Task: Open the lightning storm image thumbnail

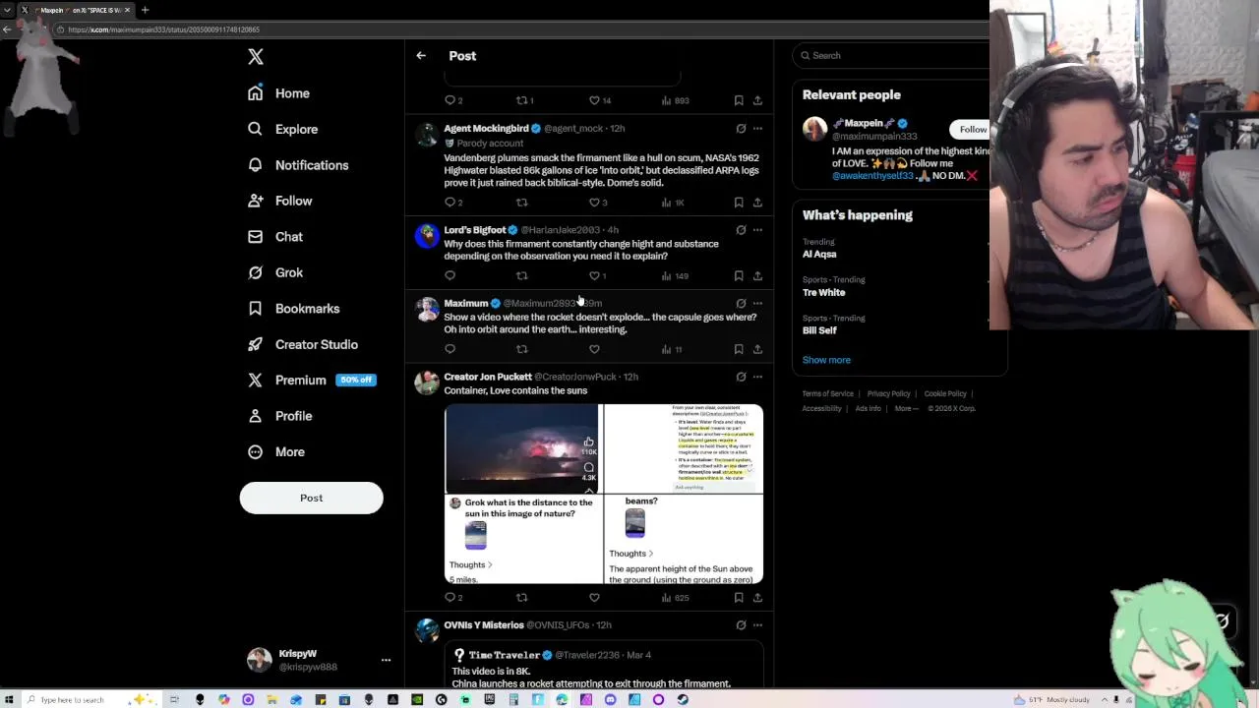Action: 522,448
